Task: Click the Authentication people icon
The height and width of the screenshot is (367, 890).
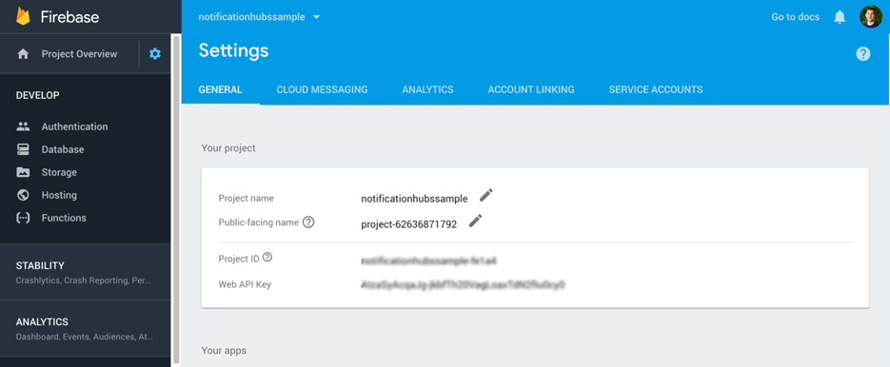Action: 23,126
